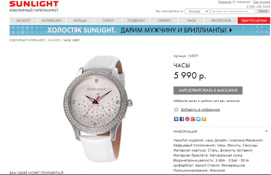This screenshot has width=271, height=175.
Task: Share on VKontakte icon
Action: [176, 119]
